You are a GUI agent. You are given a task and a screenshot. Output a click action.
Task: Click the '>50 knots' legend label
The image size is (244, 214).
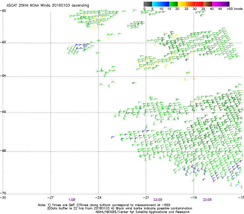tap(234, 9)
